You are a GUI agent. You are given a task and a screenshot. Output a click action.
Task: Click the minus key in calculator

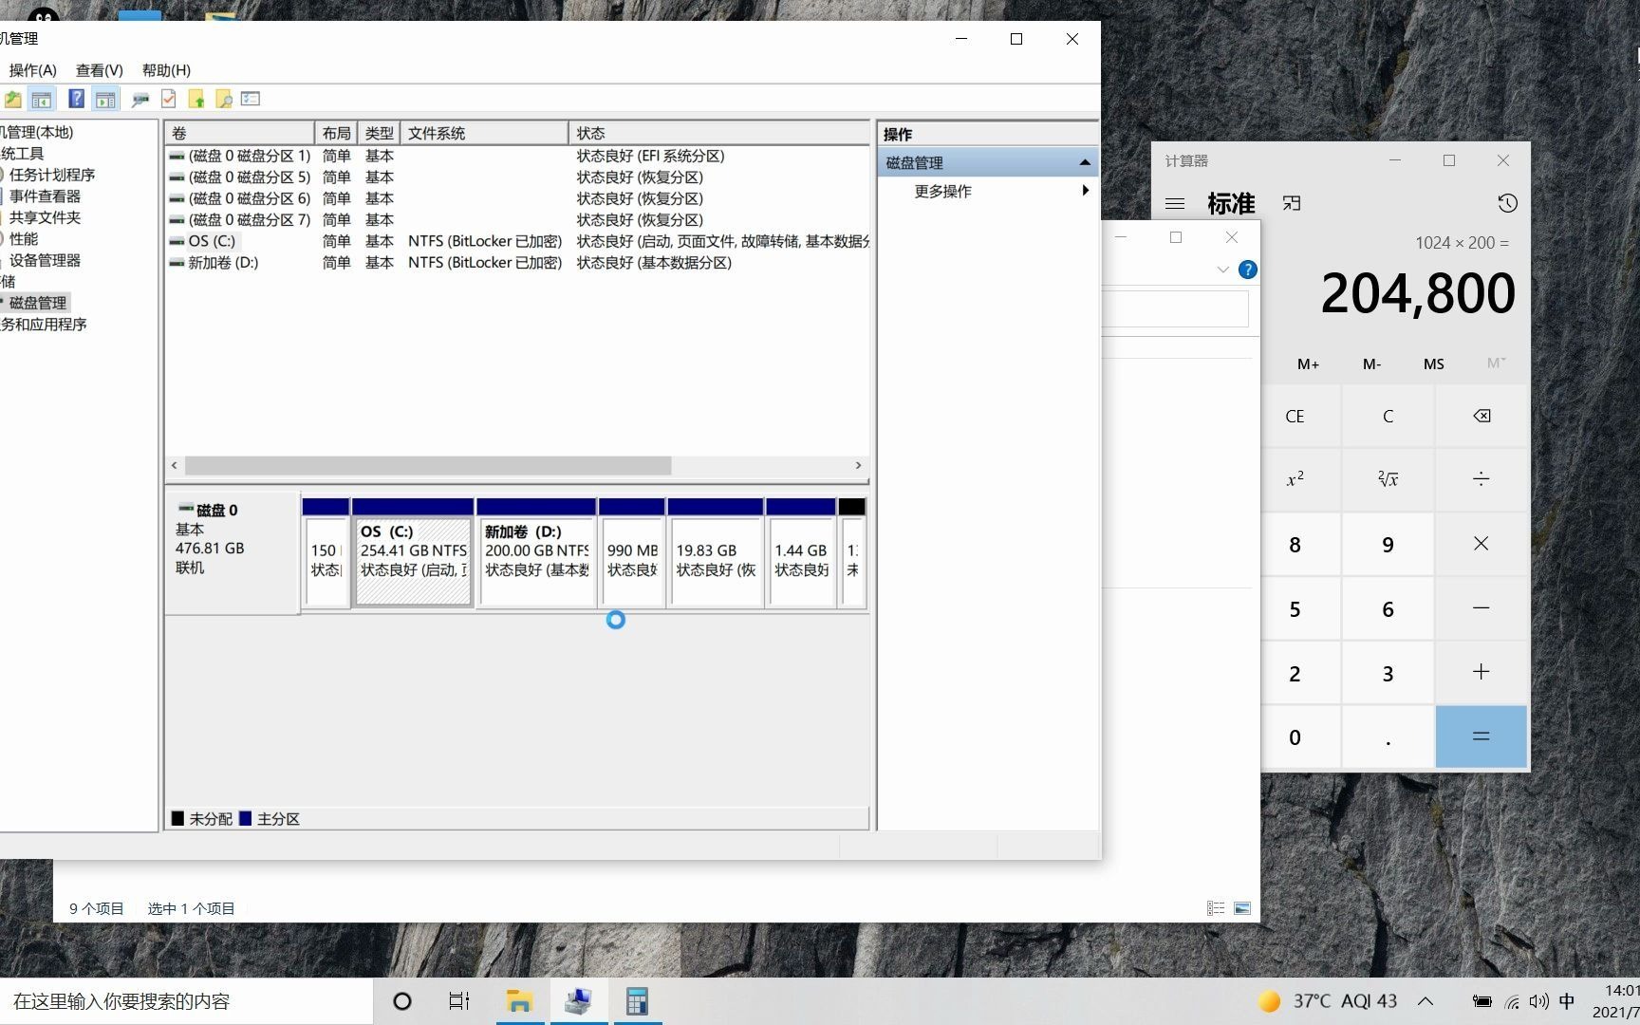(x=1481, y=608)
